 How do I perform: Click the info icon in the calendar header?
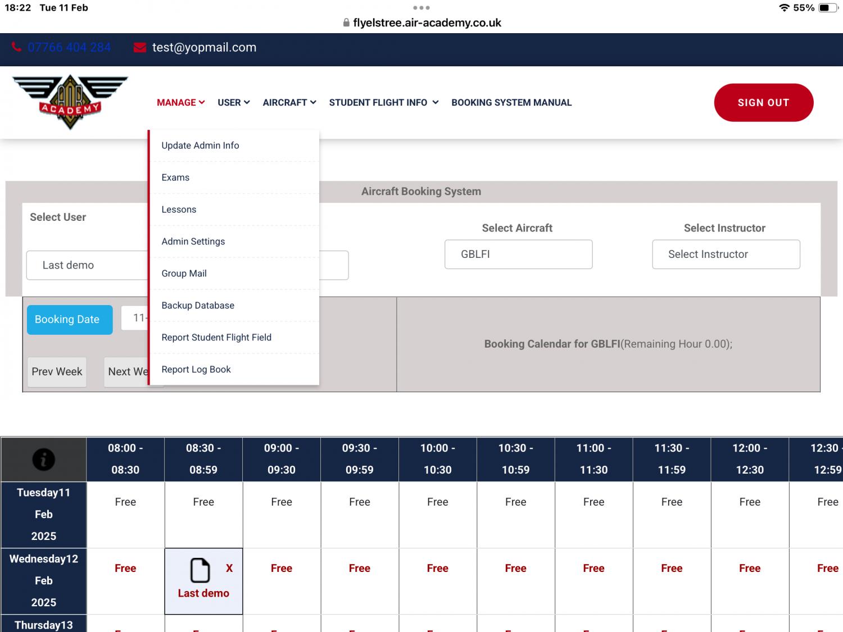tap(43, 459)
